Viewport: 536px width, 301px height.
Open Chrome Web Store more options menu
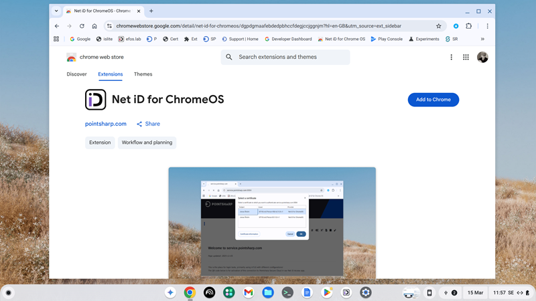[451, 58]
